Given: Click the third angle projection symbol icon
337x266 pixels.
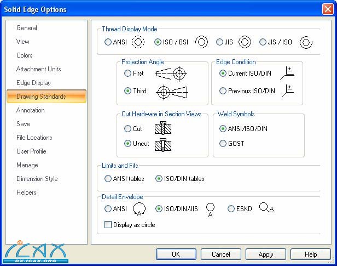Looking at the screenshot, I should click(172, 92).
